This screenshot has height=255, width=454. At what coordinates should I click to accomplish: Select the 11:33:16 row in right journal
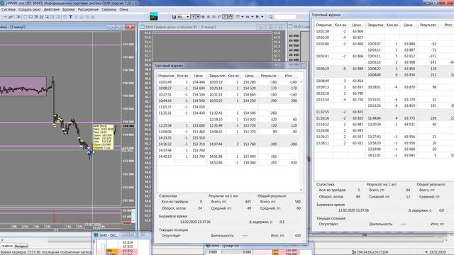(x=384, y=118)
